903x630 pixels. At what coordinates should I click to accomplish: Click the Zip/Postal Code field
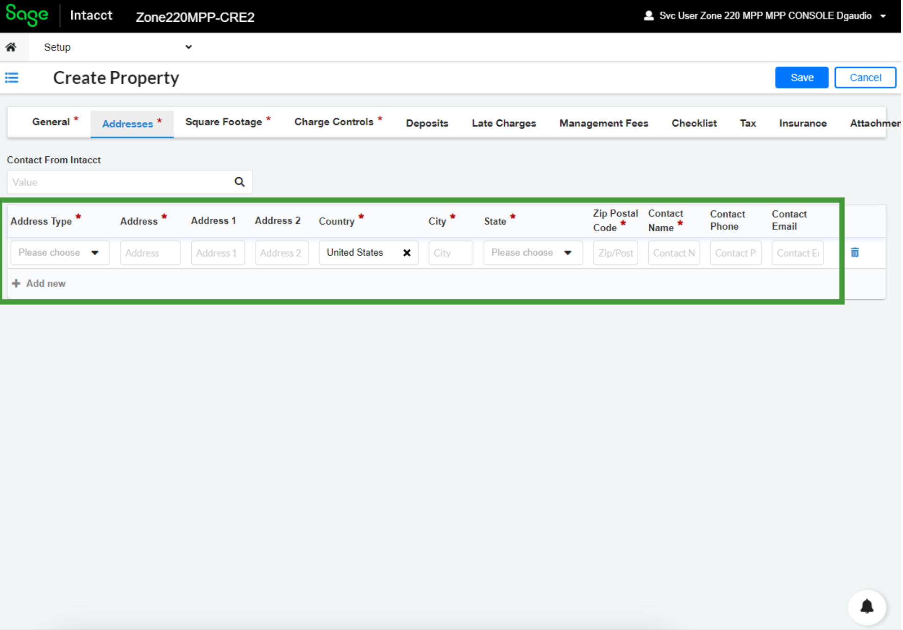(x=615, y=253)
